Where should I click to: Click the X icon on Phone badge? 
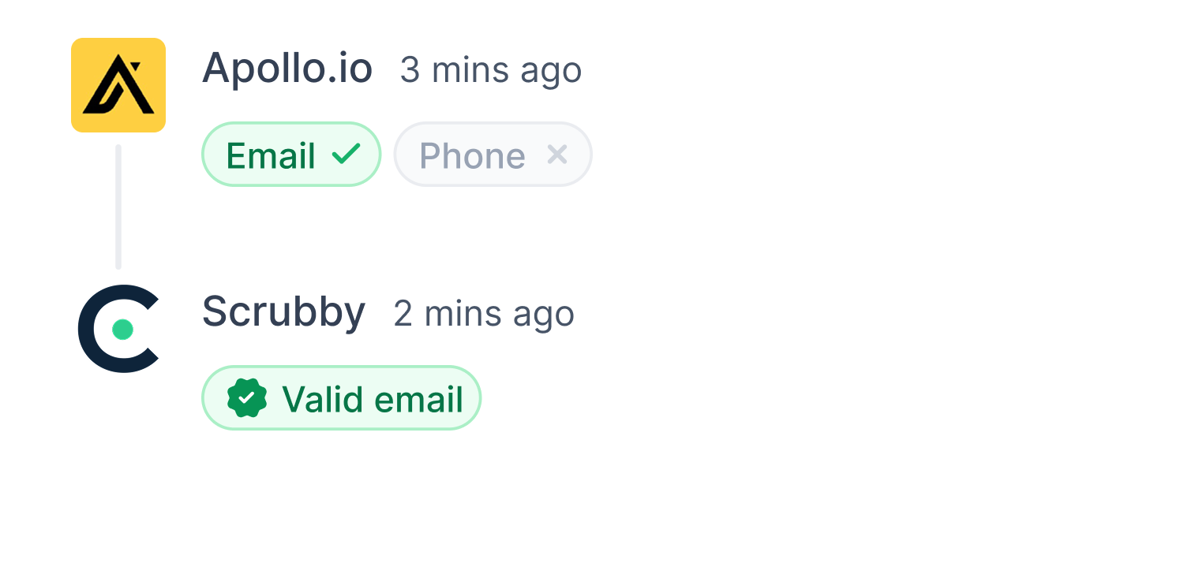(558, 155)
